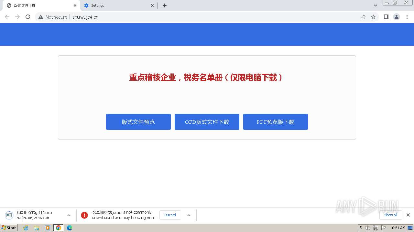Launch Internet Explorer from the taskbar
Viewport: 414px width, 232px height.
click(26, 228)
